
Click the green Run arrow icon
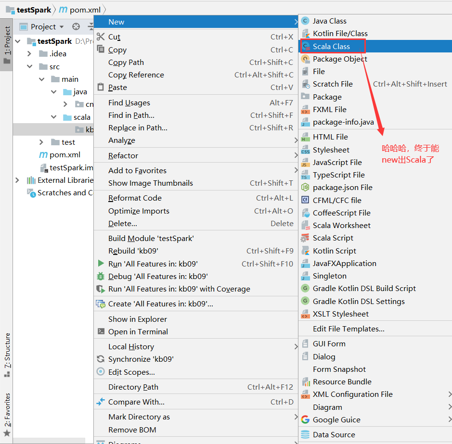coord(101,264)
